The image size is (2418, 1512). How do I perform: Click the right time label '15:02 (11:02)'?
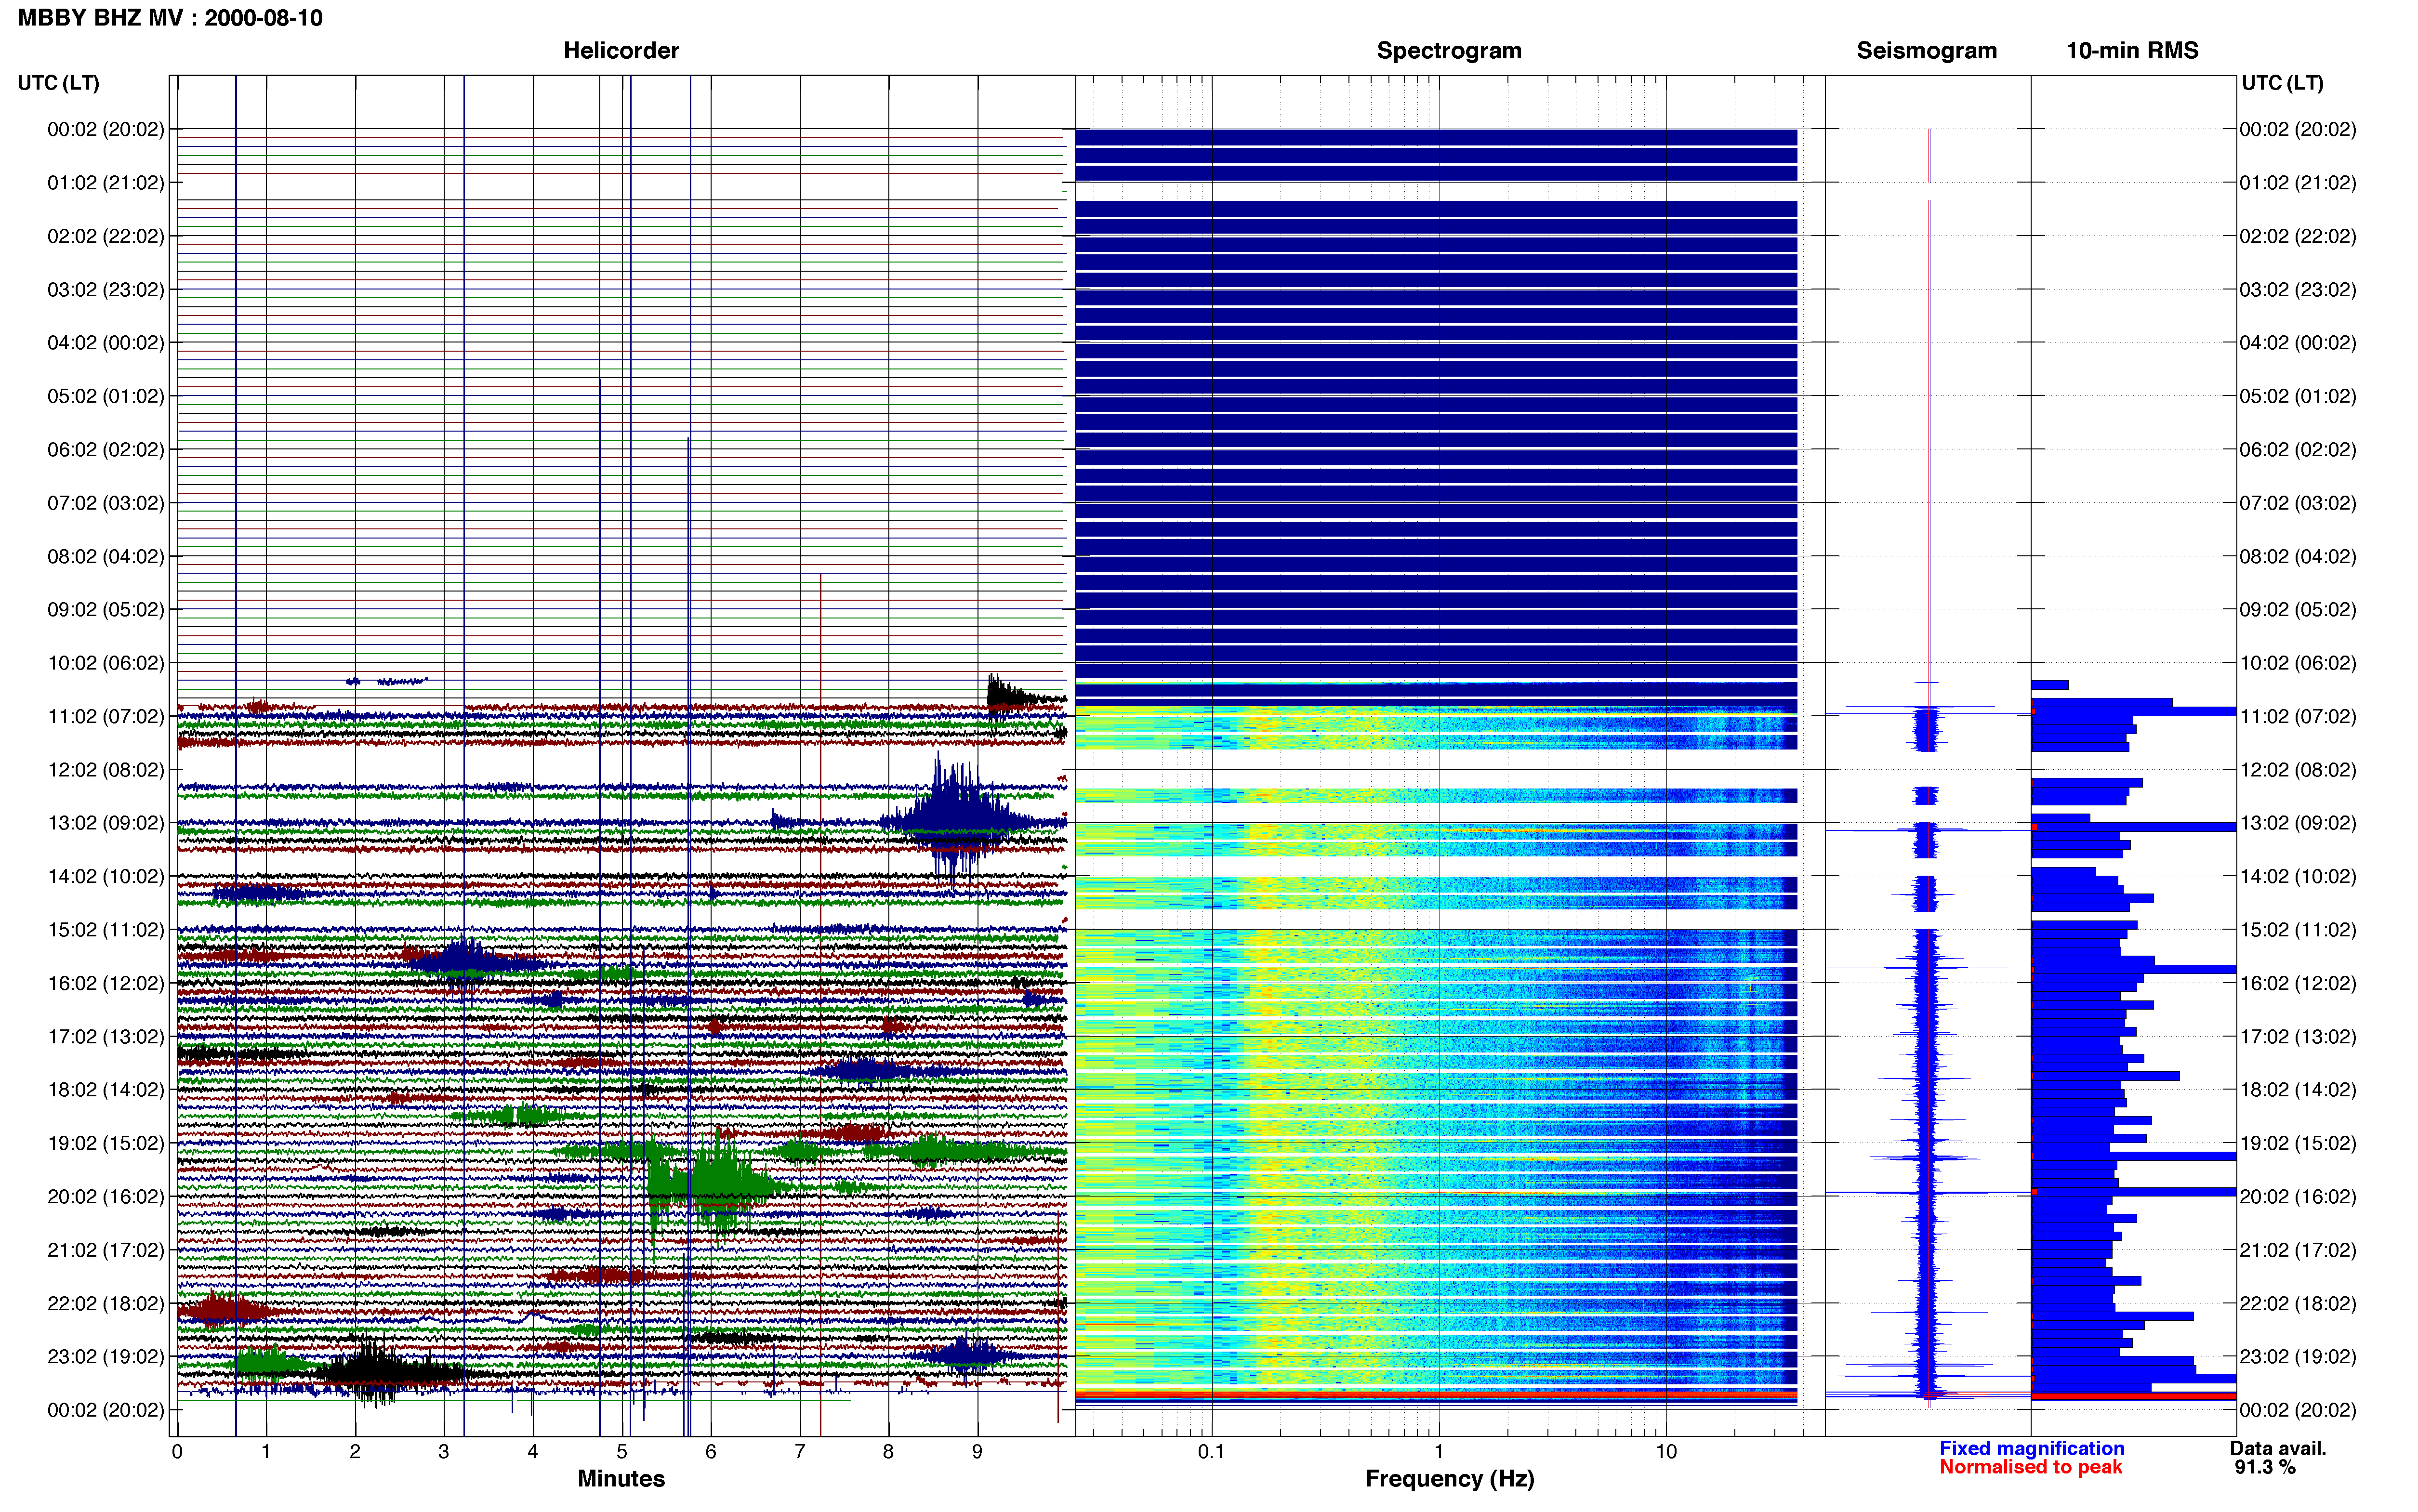(x=2298, y=930)
